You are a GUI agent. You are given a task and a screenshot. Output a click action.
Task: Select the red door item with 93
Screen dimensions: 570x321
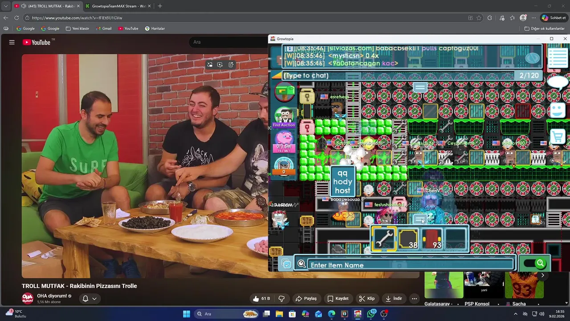[432, 239]
